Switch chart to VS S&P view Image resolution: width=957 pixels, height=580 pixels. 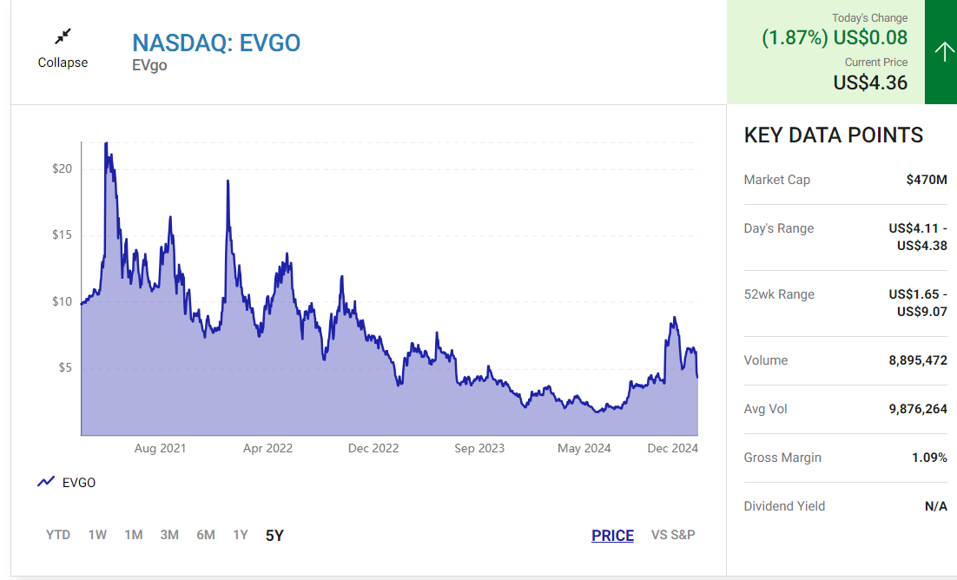(673, 535)
